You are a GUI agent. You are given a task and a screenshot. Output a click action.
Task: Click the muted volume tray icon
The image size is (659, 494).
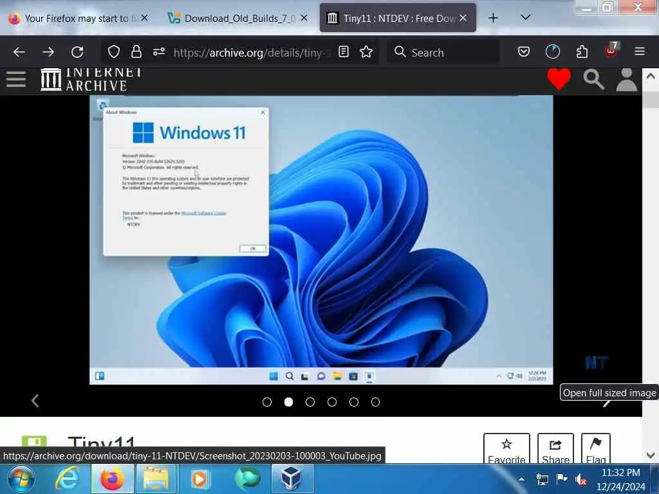[581, 479]
